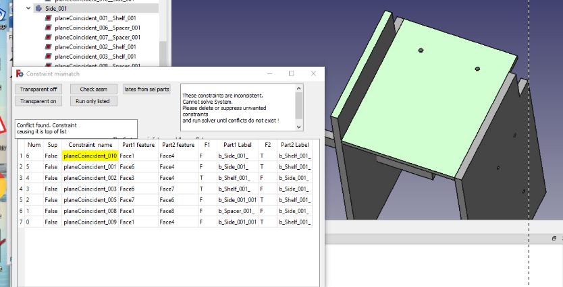The image size is (563, 287).
Task: Click the planeCoincident_007__Spacer_001 constraint icon
Action: pyautogui.click(x=49, y=37)
